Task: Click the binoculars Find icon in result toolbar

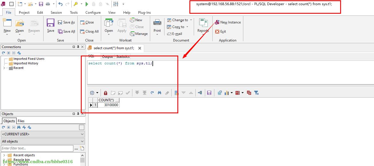Action: (160, 93)
